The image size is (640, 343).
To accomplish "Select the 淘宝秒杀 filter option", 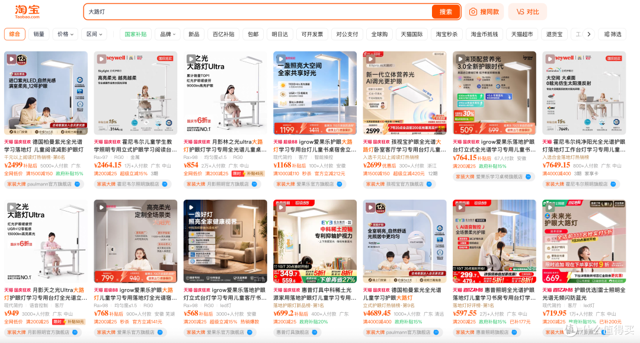I will click(447, 34).
